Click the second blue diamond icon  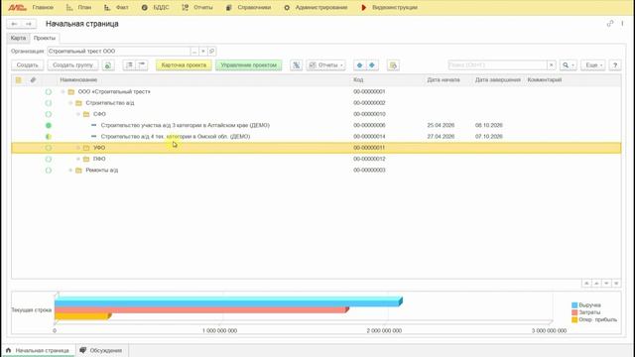(x=372, y=65)
